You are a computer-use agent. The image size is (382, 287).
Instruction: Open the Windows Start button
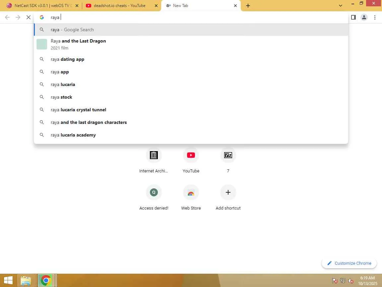tap(8, 280)
